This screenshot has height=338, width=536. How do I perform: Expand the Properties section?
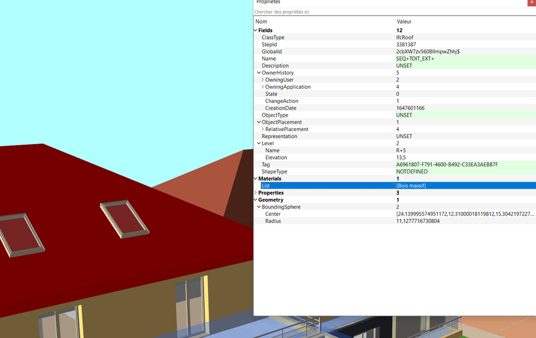(x=255, y=193)
